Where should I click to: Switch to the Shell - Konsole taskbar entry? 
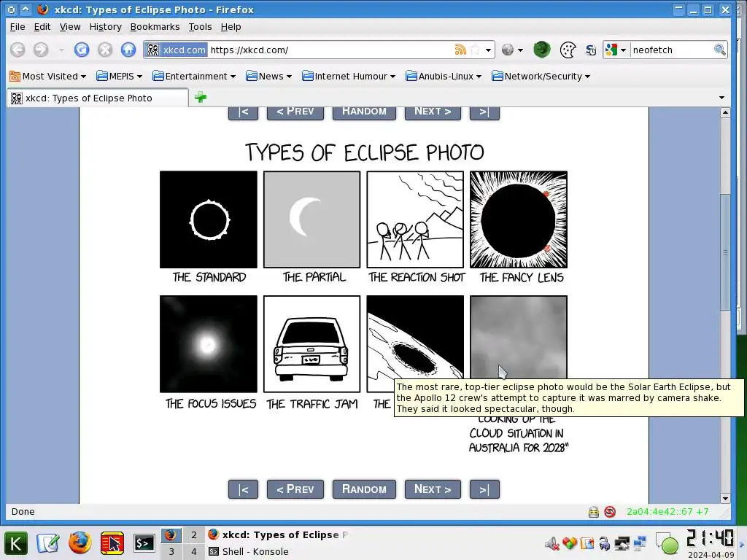point(279,551)
